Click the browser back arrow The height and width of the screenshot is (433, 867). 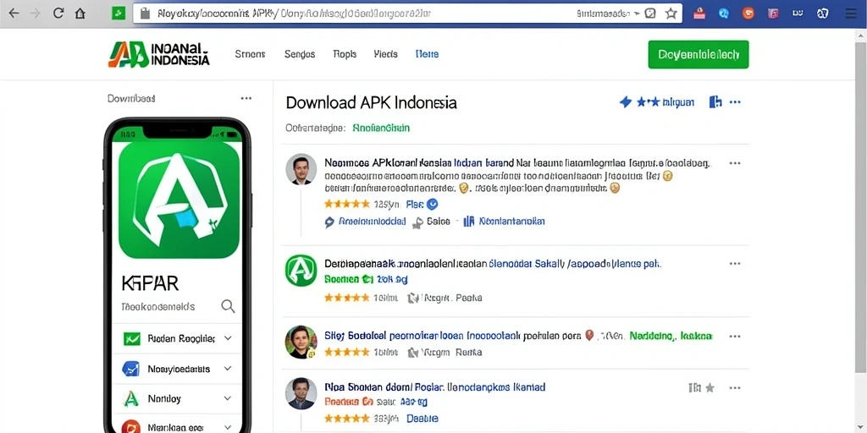click(x=14, y=14)
